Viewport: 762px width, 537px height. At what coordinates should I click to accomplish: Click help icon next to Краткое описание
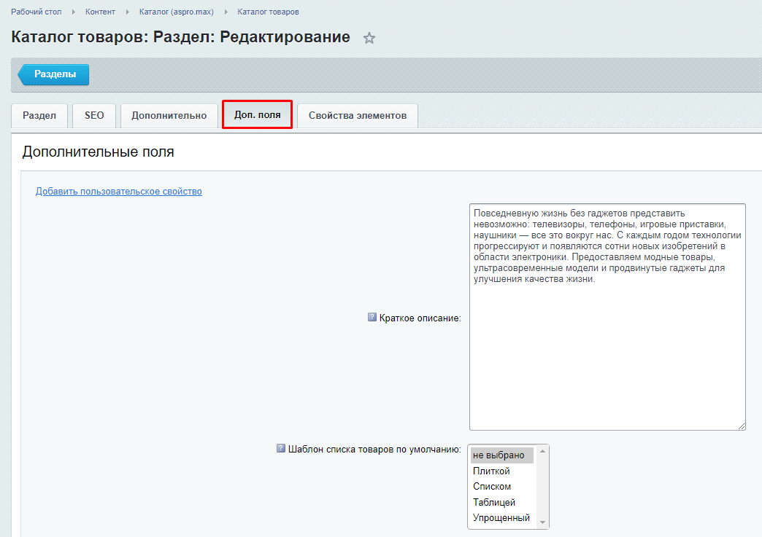(x=372, y=317)
